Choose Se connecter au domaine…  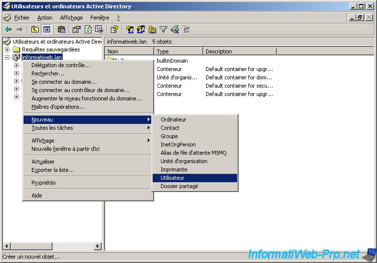87,82
